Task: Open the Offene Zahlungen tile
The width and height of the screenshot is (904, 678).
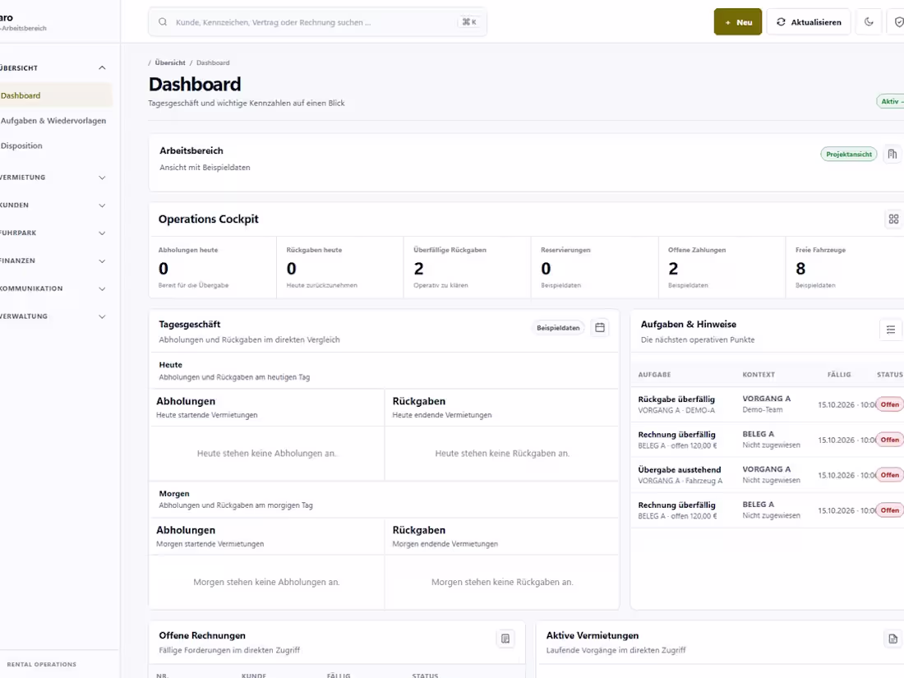Action: pyautogui.click(x=722, y=267)
